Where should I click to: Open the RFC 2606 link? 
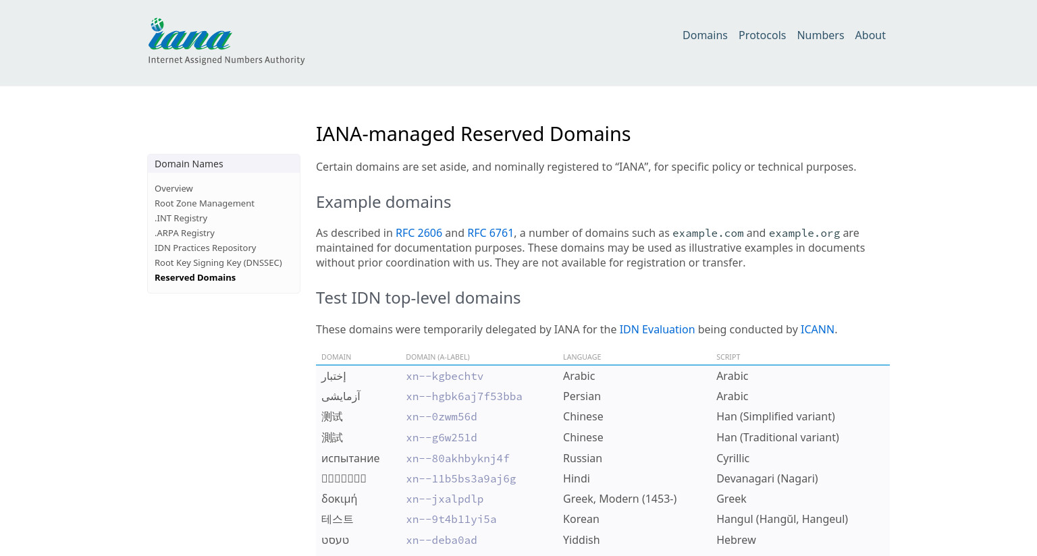419,233
